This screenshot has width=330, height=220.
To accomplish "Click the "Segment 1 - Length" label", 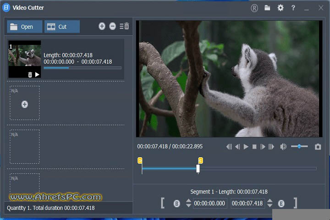I will (229, 192).
